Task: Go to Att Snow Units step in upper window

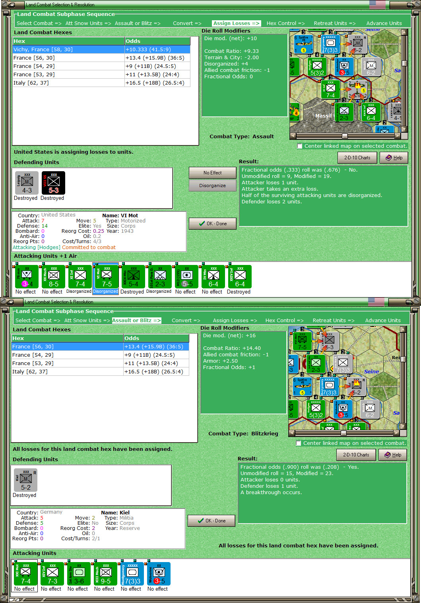Action: (x=88, y=23)
